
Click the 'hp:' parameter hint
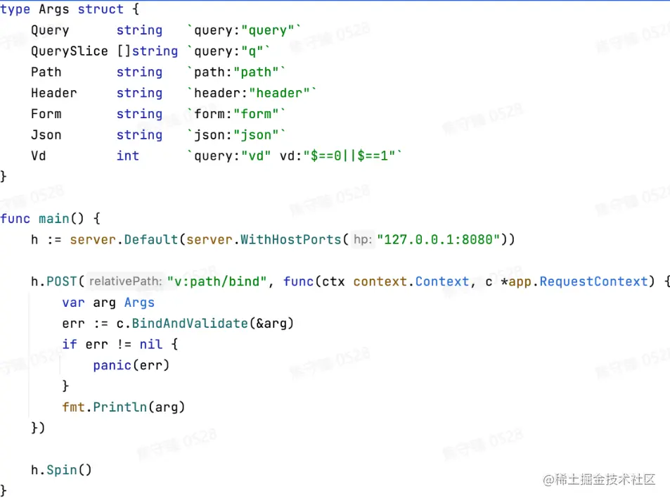click(x=363, y=239)
